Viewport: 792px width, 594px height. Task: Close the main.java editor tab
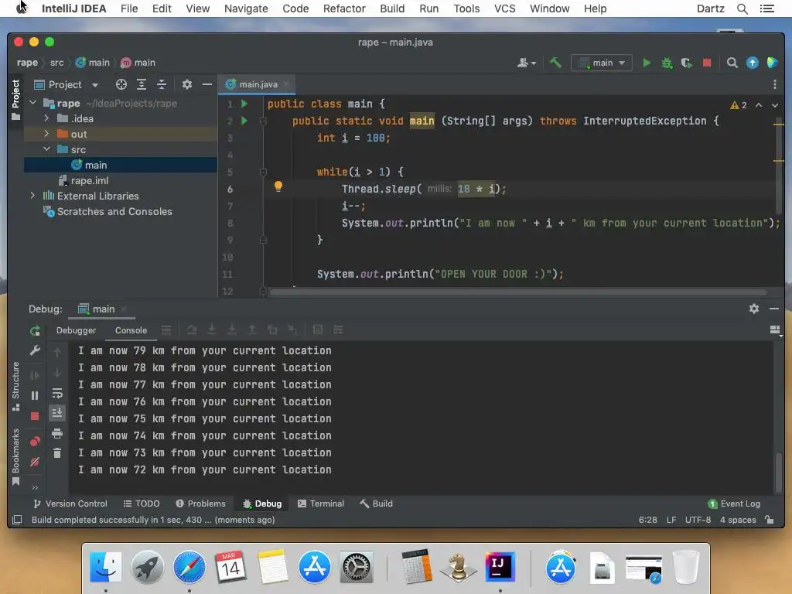(286, 84)
